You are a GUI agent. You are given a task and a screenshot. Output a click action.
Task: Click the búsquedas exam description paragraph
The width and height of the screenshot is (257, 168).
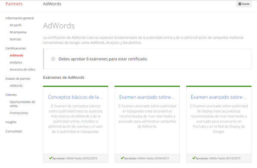[x=147, y=116]
